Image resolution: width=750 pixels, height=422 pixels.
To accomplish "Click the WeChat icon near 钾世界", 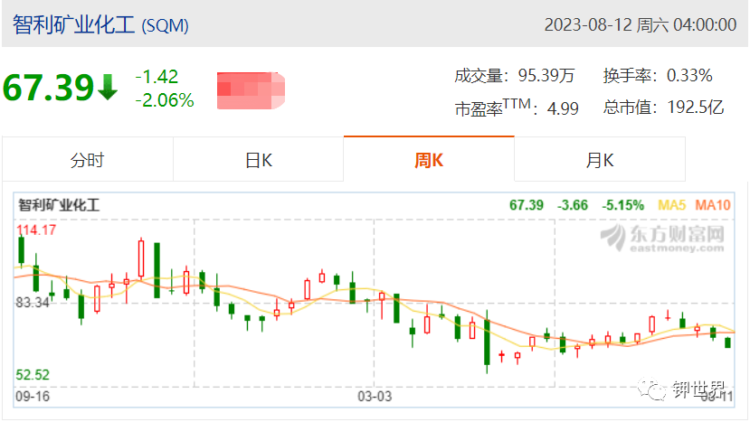I will coord(651,388).
